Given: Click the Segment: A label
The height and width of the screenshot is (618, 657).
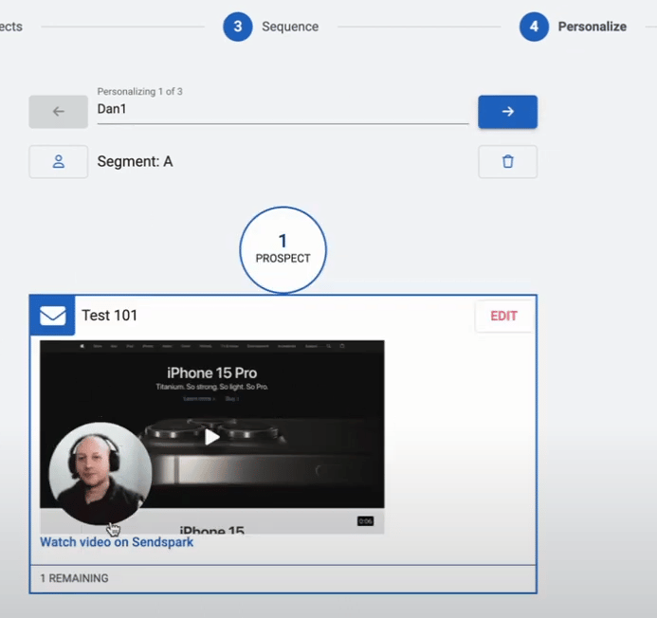Looking at the screenshot, I should pyautogui.click(x=135, y=161).
